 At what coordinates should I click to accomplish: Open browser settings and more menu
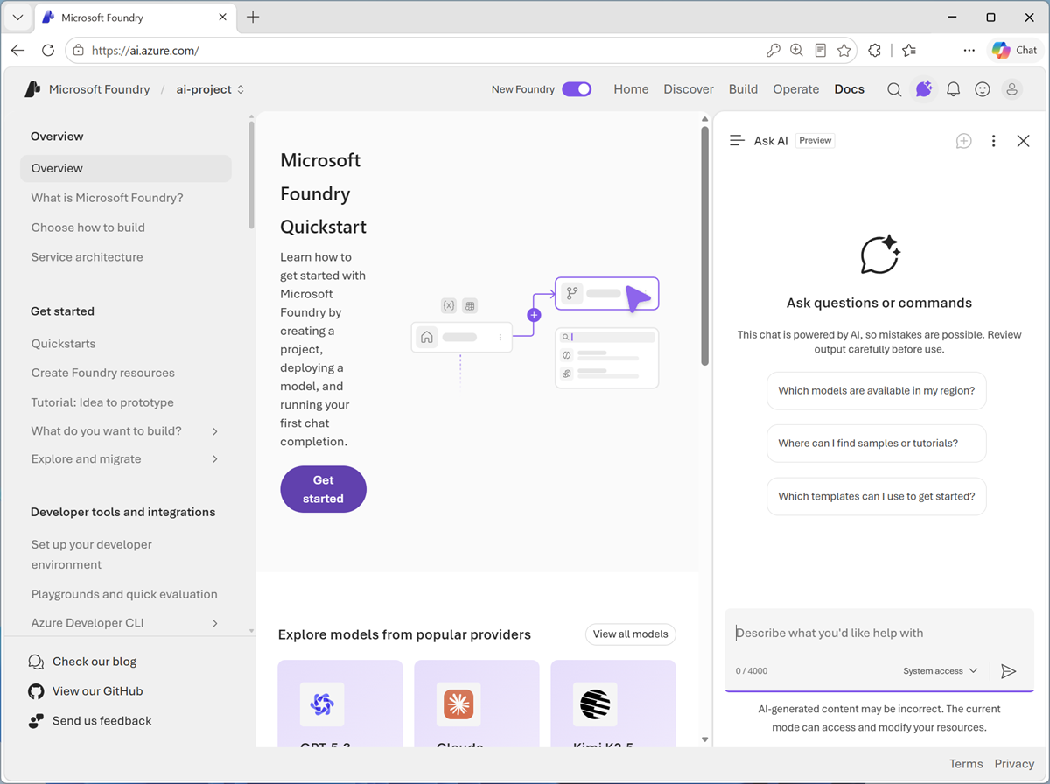tap(969, 51)
